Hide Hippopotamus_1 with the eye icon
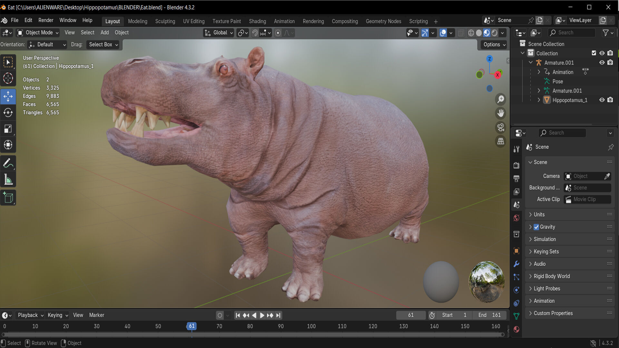Screen dimensions: 619x348 tap(602, 100)
